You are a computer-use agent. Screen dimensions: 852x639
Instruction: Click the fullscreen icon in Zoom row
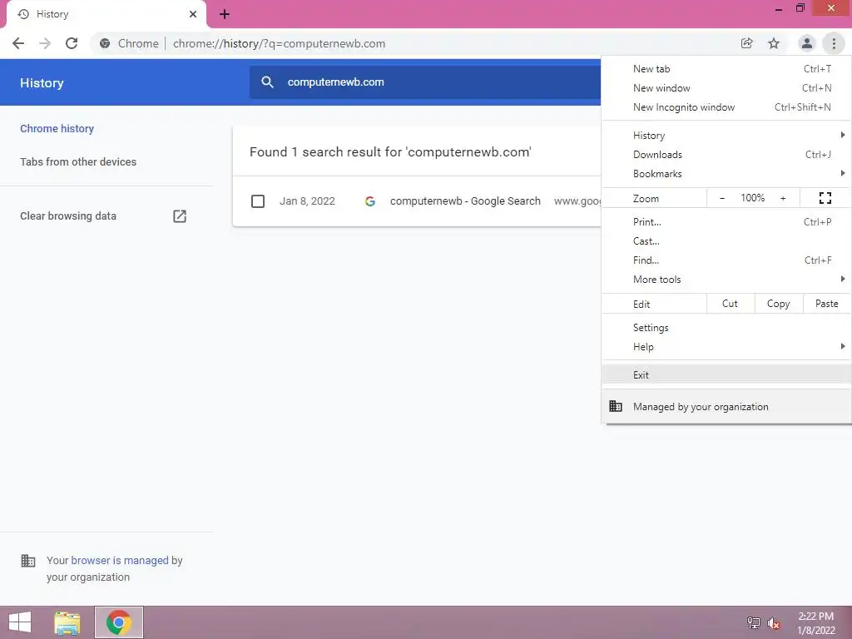pyautogui.click(x=825, y=198)
